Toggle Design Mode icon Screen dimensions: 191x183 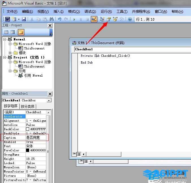(94, 19)
